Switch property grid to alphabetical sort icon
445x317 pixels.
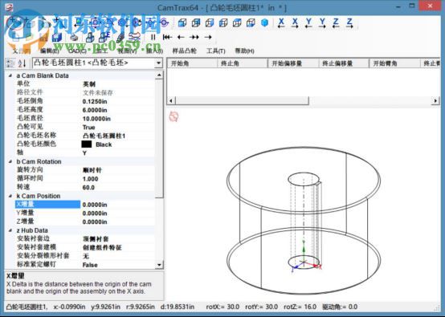pyautogui.click(x=22, y=63)
